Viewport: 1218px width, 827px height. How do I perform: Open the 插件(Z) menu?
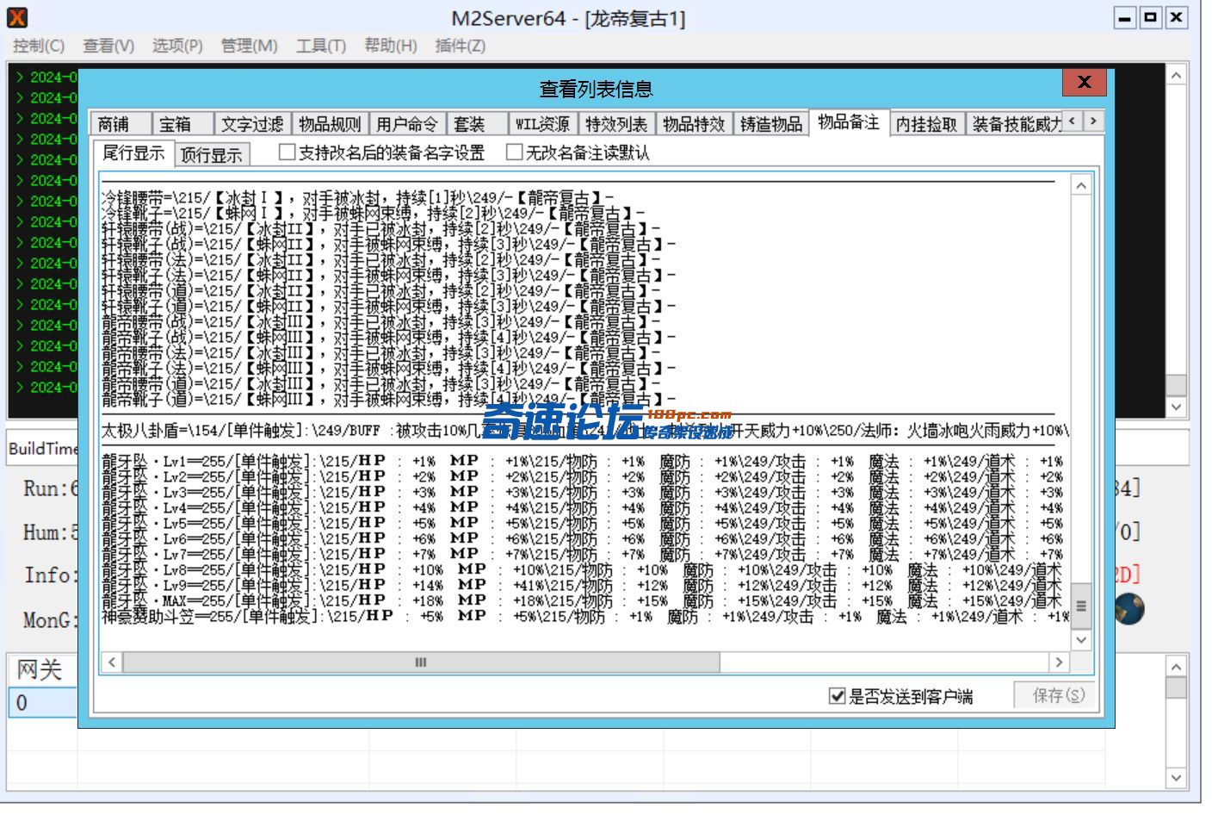460,46
